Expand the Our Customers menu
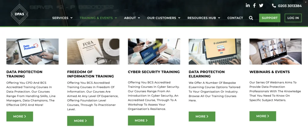The width and height of the screenshot is (308, 129). 164,18
